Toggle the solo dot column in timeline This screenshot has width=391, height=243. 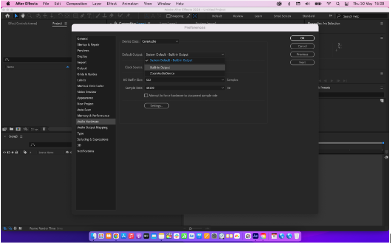pyautogui.click(x=12, y=152)
